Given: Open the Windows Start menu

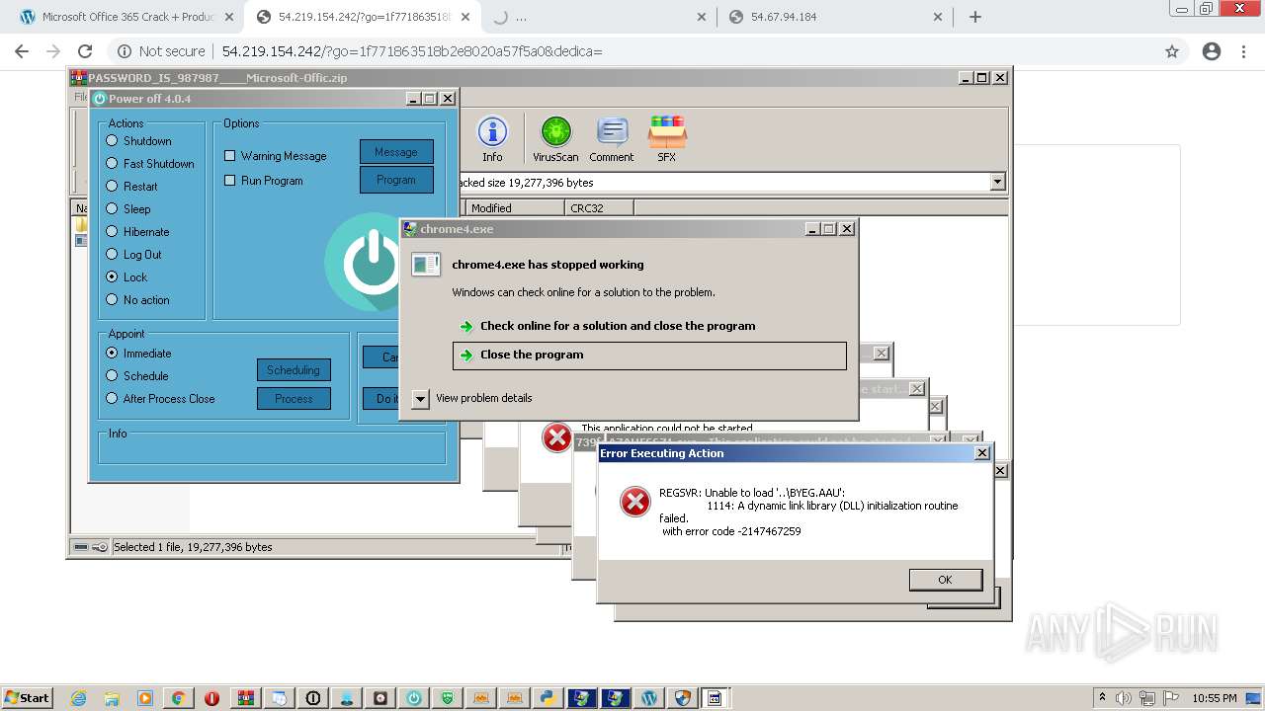Looking at the screenshot, I should point(27,697).
